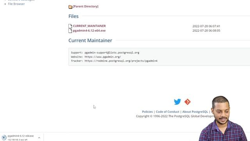Screen dimensions: 250x141
Task: Click the website URL https://www.pgadmin.org/
Action: coord(103,57)
